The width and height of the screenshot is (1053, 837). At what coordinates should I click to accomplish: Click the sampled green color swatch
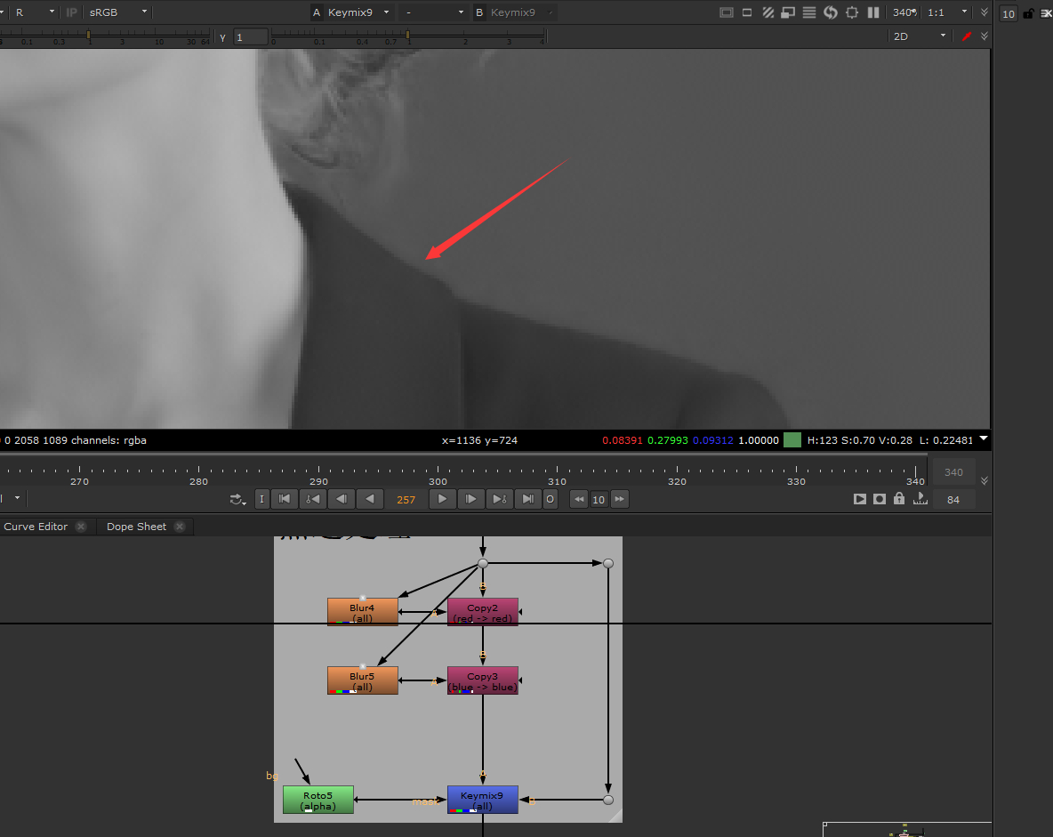(792, 440)
